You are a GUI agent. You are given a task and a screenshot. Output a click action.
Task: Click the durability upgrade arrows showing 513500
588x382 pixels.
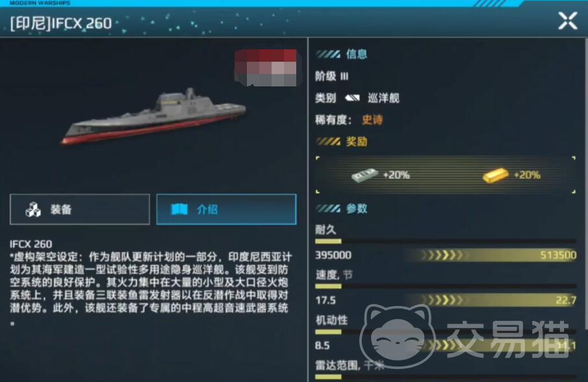tap(492, 255)
